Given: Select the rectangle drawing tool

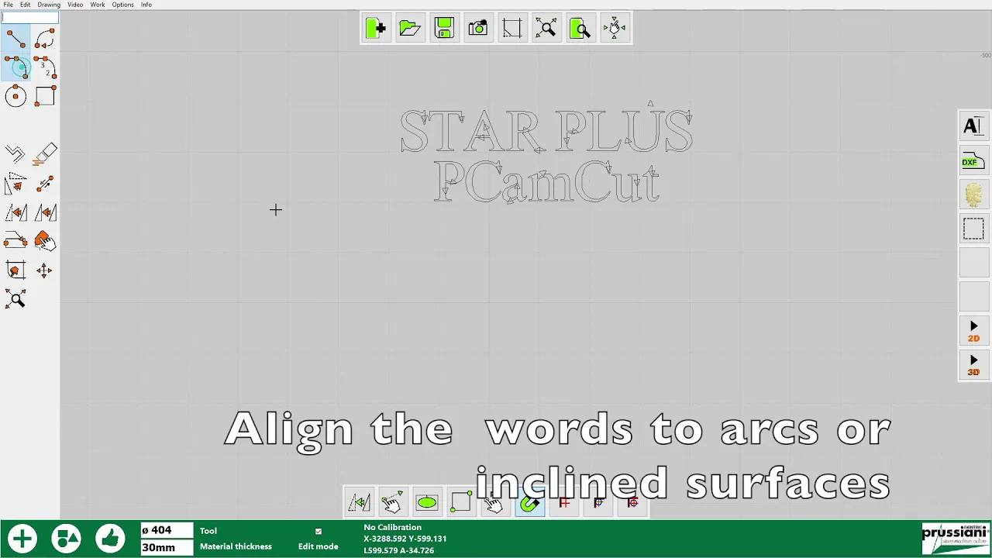Looking at the screenshot, I should click(45, 96).
